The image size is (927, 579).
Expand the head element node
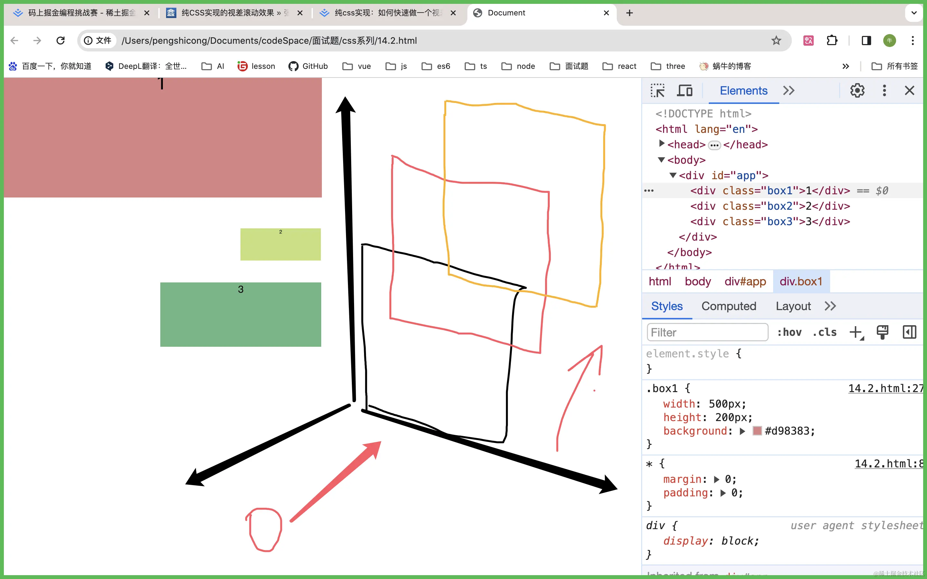(661, 143)
